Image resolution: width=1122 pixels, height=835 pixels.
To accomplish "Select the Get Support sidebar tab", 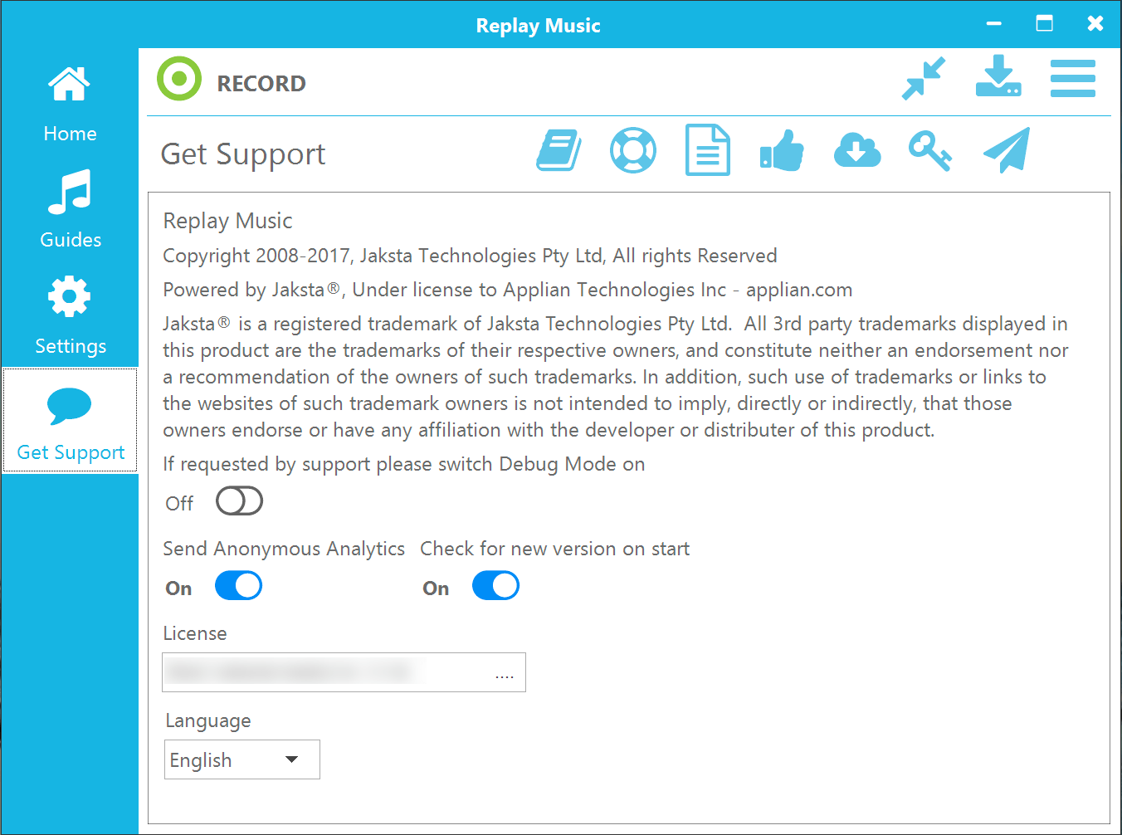I will (70, 421).
